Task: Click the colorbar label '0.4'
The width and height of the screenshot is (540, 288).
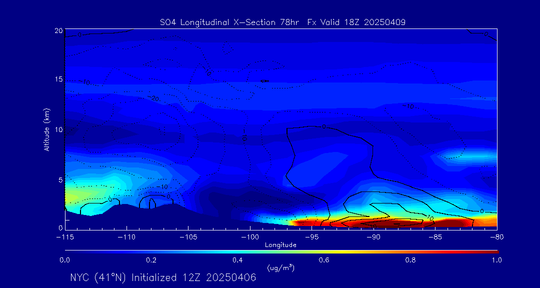Action: click(x=238, y=260)
